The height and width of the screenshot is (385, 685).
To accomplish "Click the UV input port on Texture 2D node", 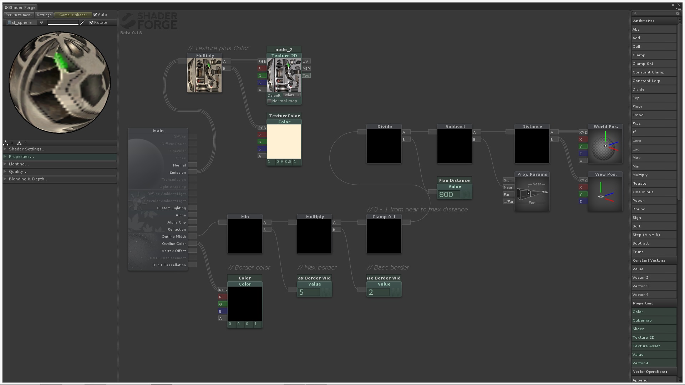I will pos(306,61).
